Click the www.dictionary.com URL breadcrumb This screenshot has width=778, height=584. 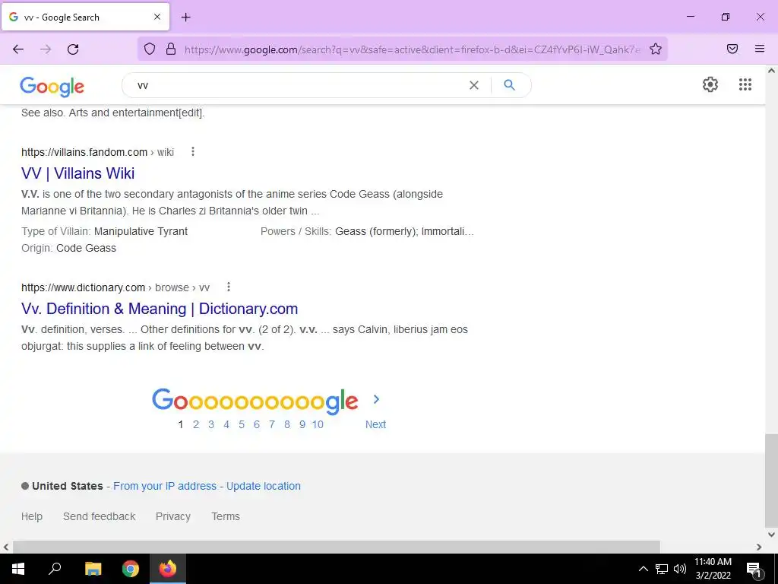pyautogui.click(x=115, y=287)
